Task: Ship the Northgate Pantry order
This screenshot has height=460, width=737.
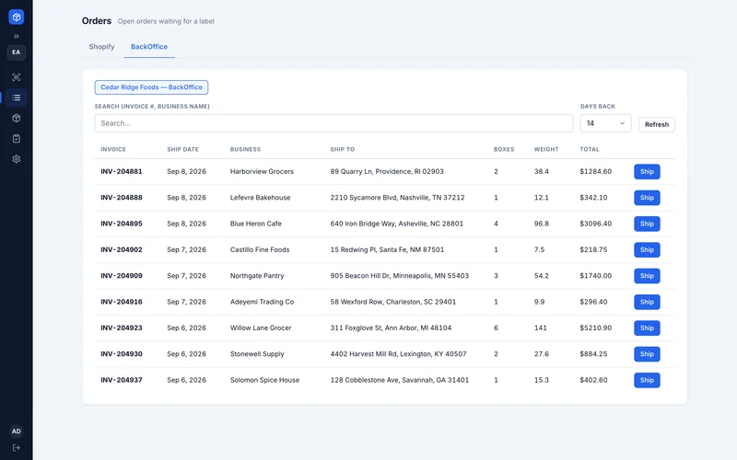Action: [x=647, y=276]
